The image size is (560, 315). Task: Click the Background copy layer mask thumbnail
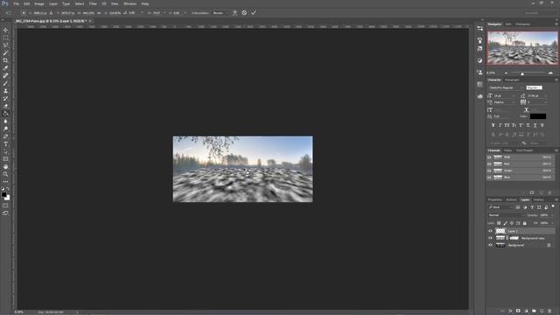click(x=514, y=238)
